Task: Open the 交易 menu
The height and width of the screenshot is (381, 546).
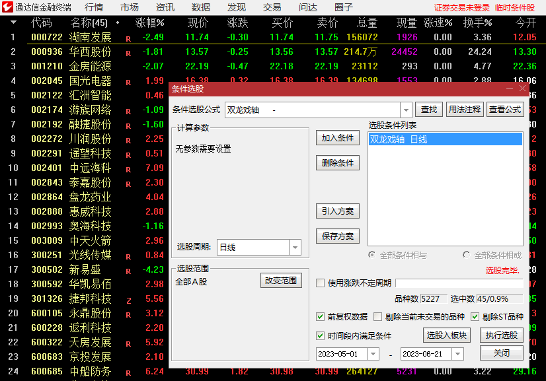Action: point(272,7)
